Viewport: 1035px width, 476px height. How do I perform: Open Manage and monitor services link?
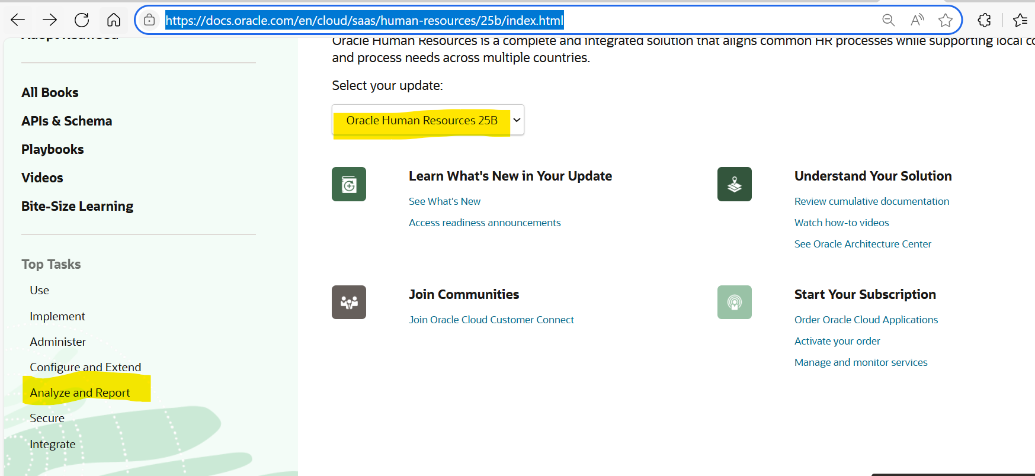point(861,362)
